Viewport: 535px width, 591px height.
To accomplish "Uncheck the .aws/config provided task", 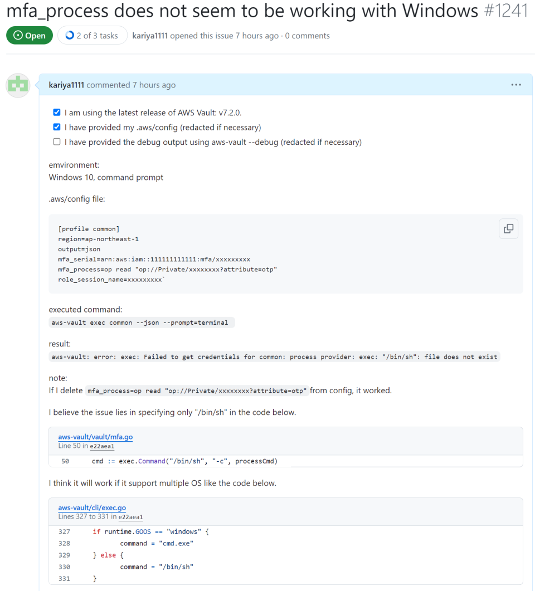I will point(56,126).
